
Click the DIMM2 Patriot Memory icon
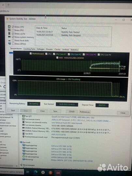click(x=23, y=128)
